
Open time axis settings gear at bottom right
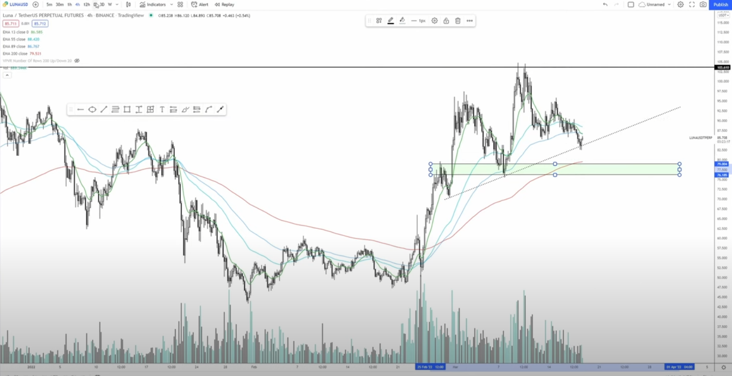[723, 367]
